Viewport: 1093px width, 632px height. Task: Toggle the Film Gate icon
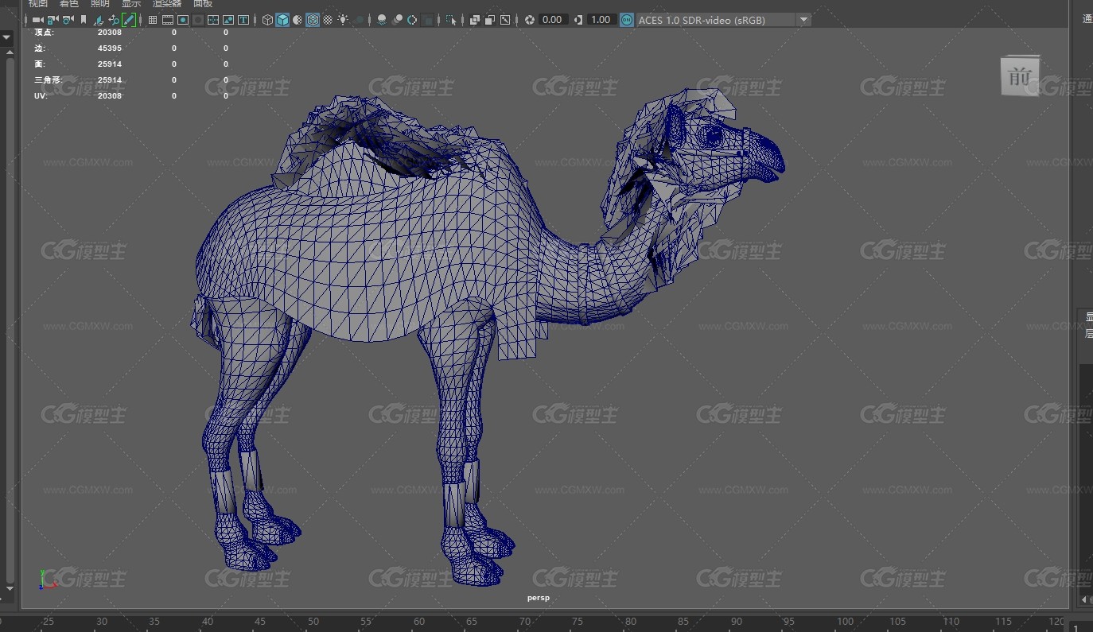(168, 20)
